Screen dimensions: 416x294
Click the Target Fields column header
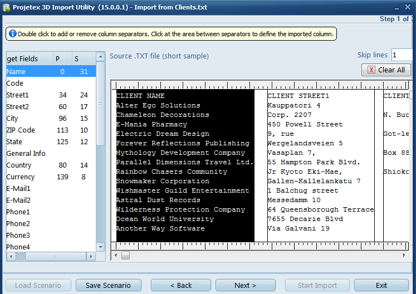tap(30, 58)
